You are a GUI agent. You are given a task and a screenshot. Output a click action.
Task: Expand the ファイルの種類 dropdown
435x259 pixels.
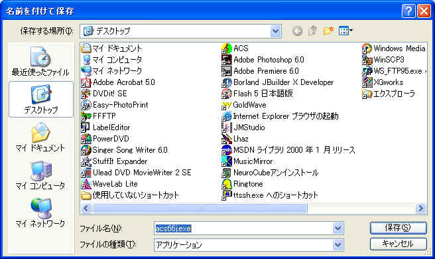point(338,245)
